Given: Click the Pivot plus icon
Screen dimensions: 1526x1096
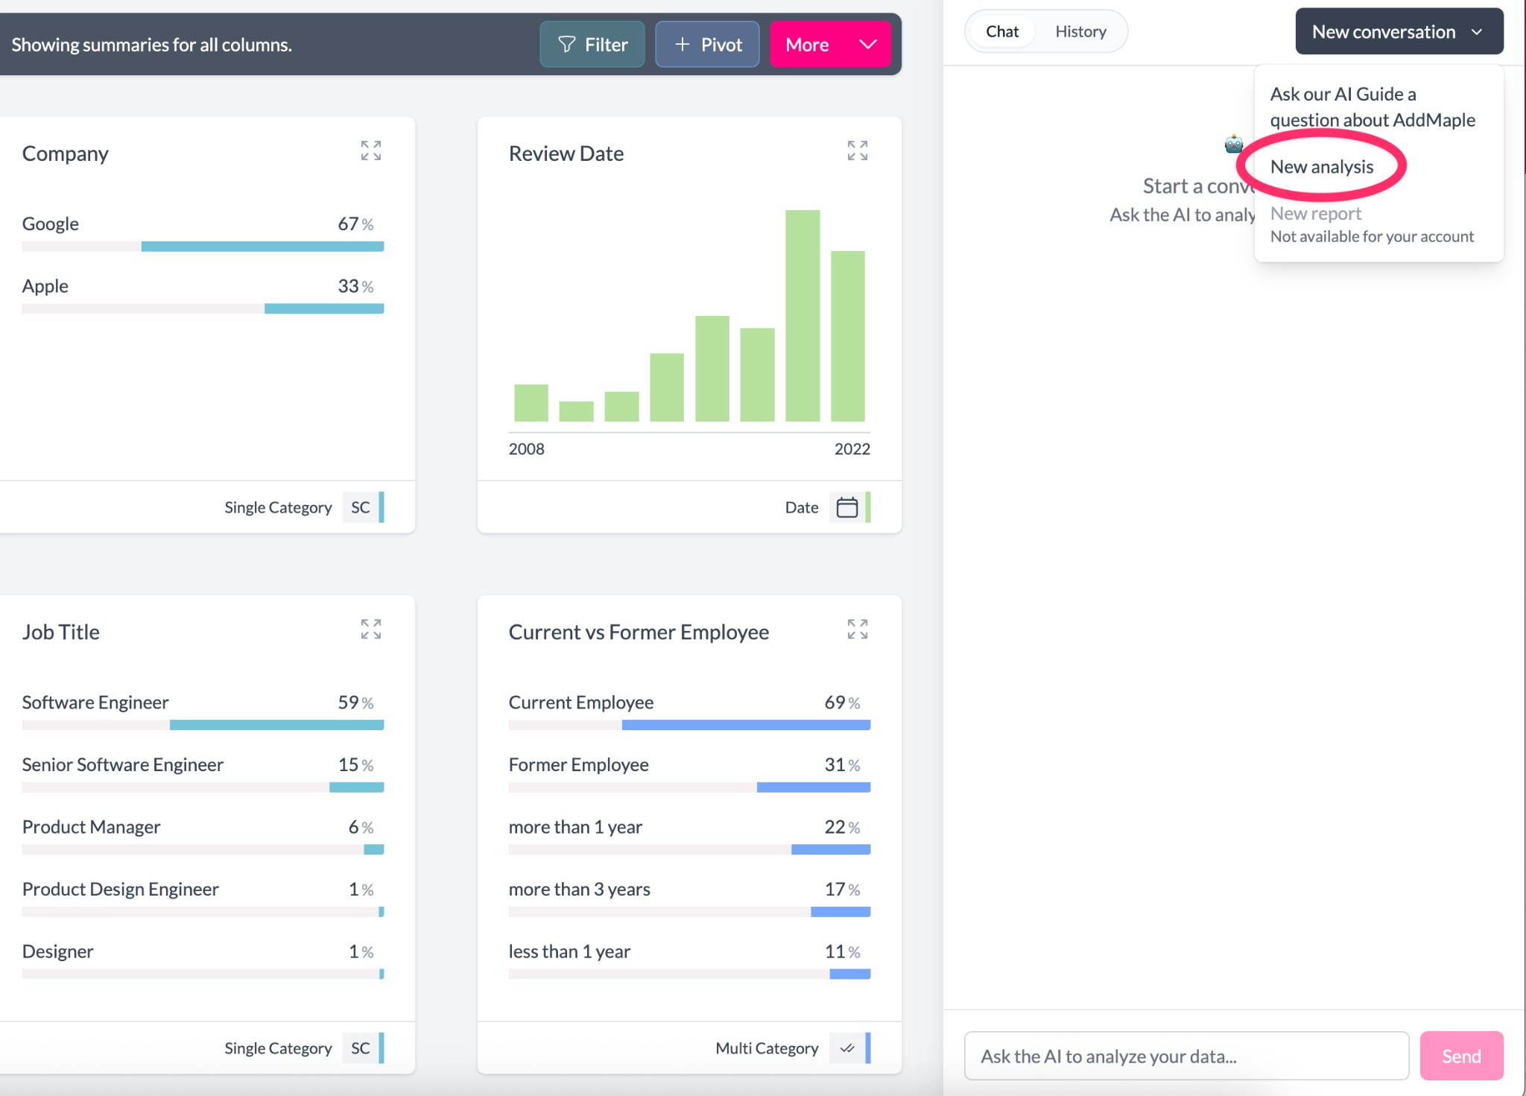Looking at the screenshot, I should coord(680,44).
